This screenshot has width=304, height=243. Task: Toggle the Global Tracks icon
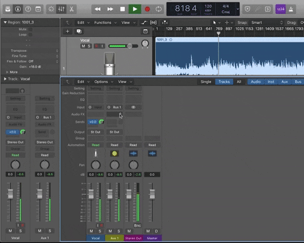click(x=146, y=31)
